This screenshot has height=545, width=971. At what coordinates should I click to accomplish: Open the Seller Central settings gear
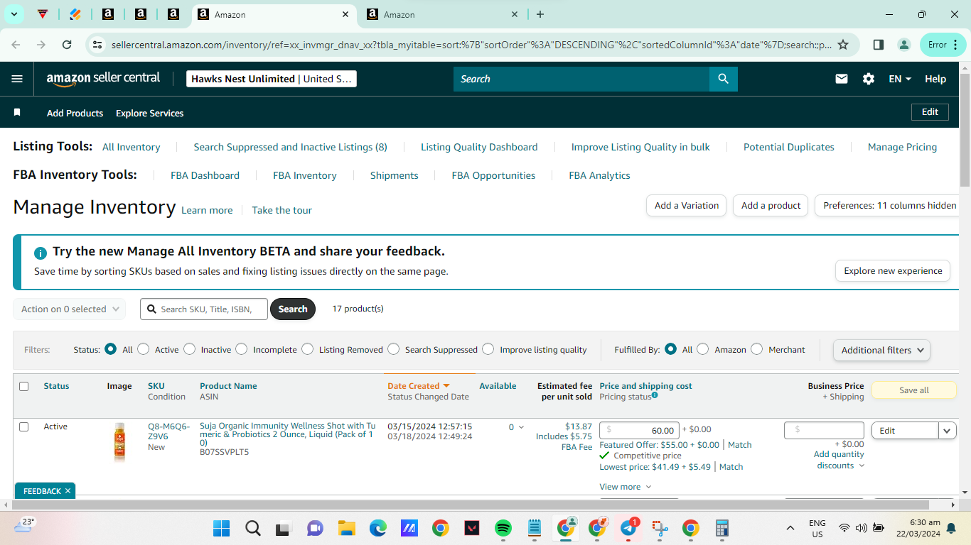coord(869,79)
